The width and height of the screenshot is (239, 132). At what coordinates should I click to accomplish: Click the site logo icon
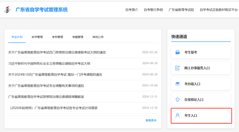pyautogui.click(x=7, y=10)
